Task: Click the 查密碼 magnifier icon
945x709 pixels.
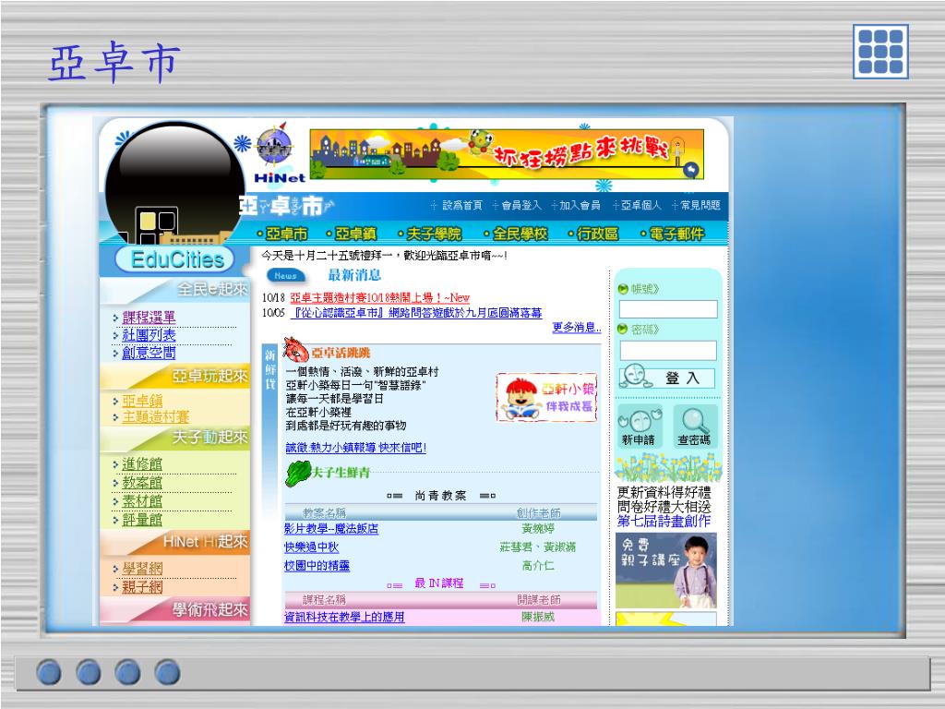Action: pos(694,427)
